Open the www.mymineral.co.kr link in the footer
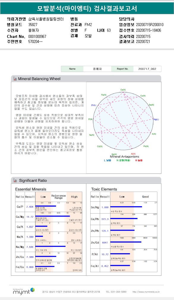This screenshot has height=300, width=174. coord(146,292)
